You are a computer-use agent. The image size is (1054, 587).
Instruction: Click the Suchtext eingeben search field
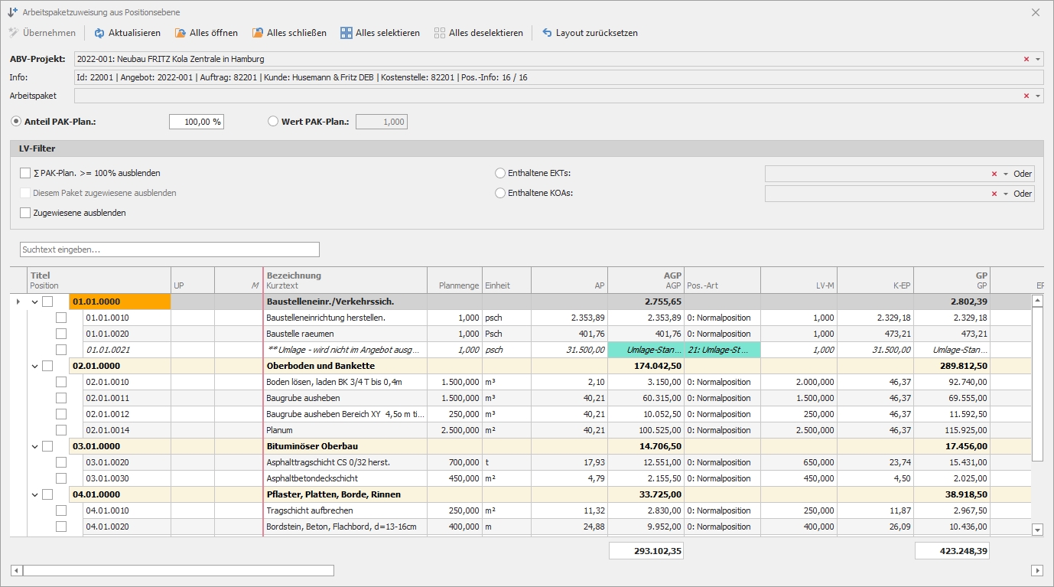pyautogui.click(x=170, y=249)
